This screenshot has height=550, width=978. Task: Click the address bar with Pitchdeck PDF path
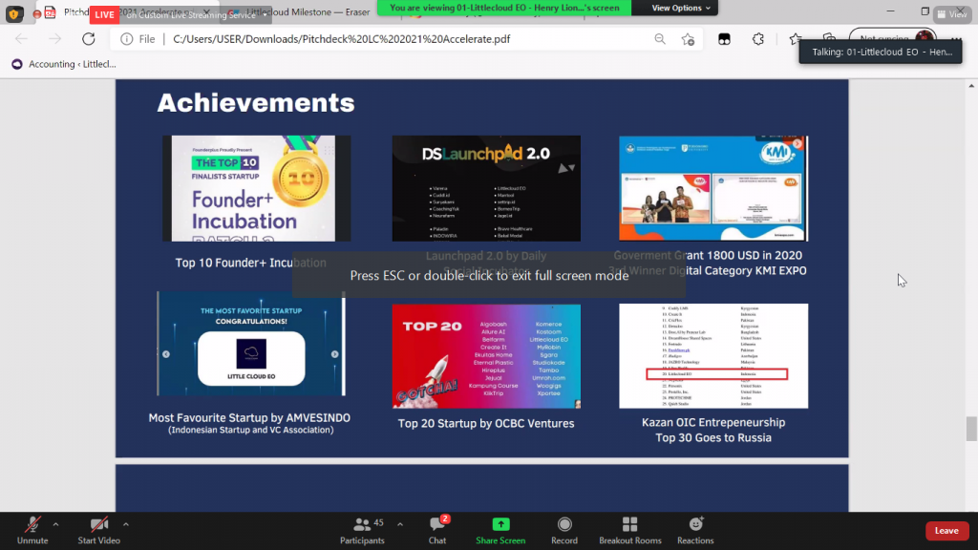coord(342,38)
